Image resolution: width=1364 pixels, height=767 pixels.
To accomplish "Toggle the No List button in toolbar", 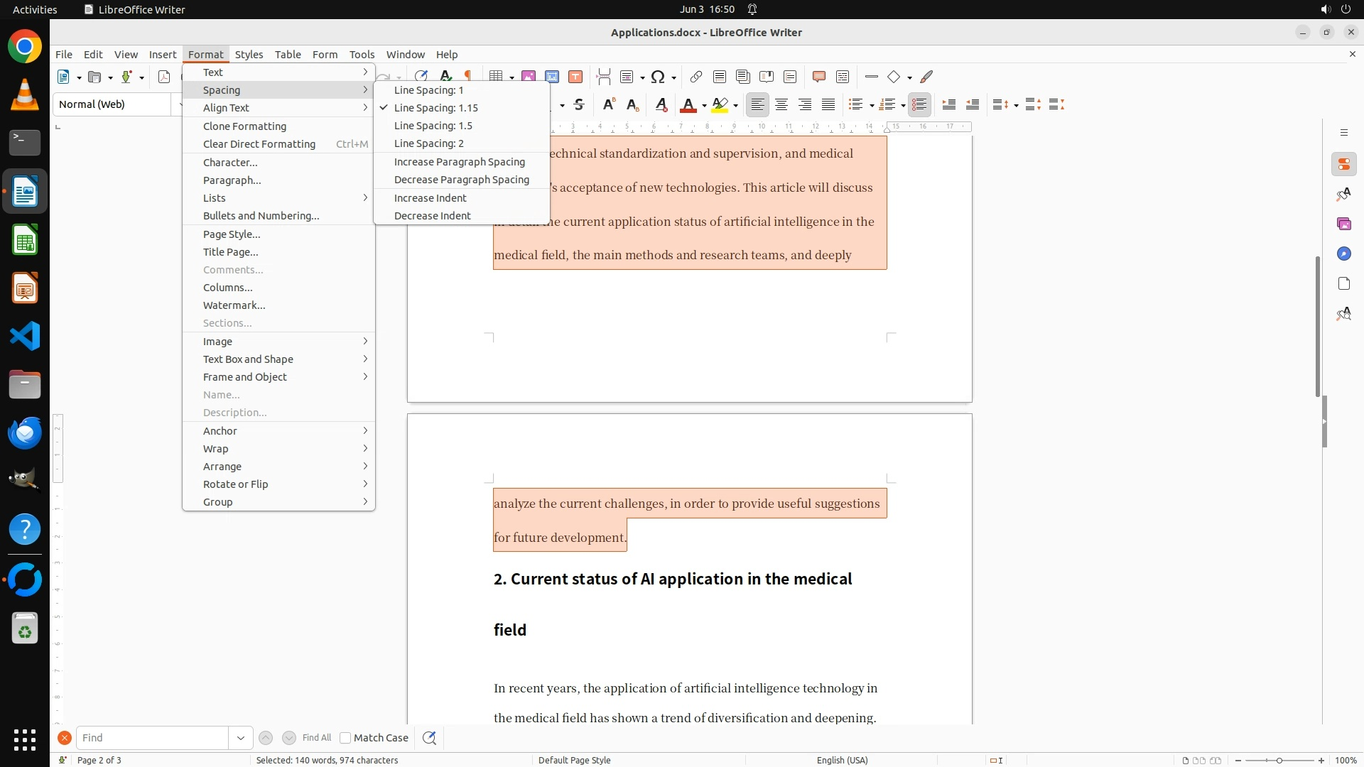I will click(919, 104).
